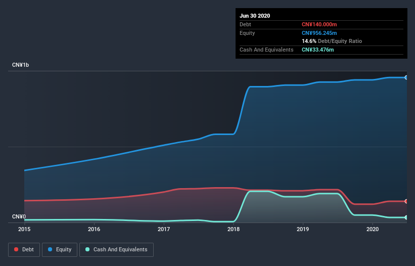The image size is (415, 266).
Task: Click the Jun 30 2020 tooltip date
Action: (255, 16)
